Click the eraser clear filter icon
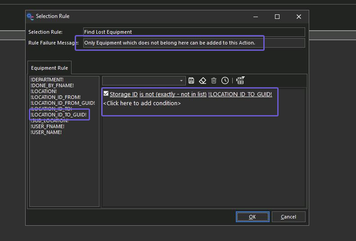The width and height of the screenshot is (356, 241). click(x=203, y=80)
